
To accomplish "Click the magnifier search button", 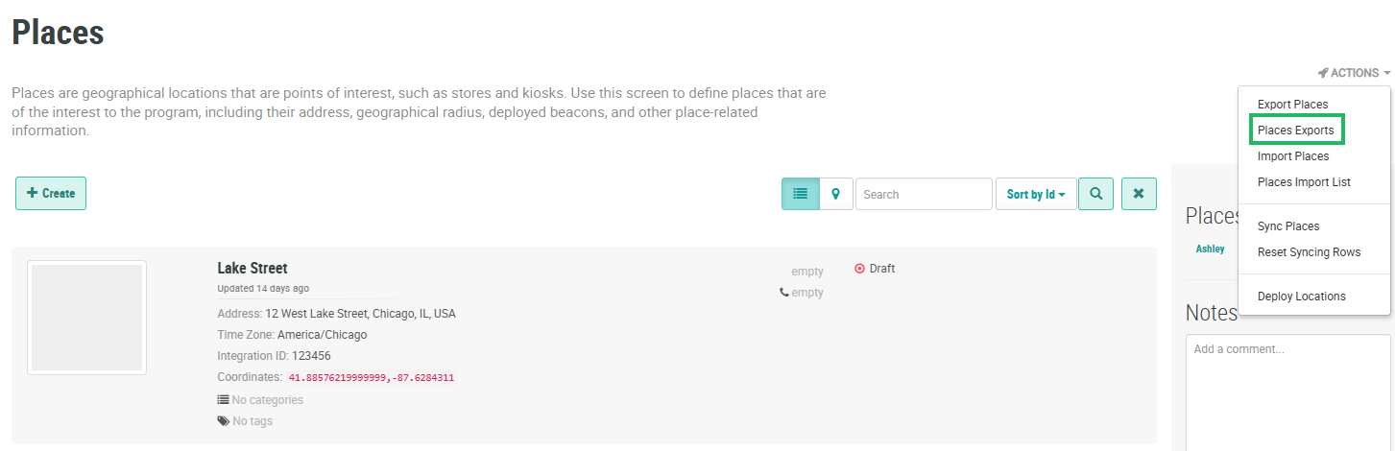I will tap(1095, 194).
